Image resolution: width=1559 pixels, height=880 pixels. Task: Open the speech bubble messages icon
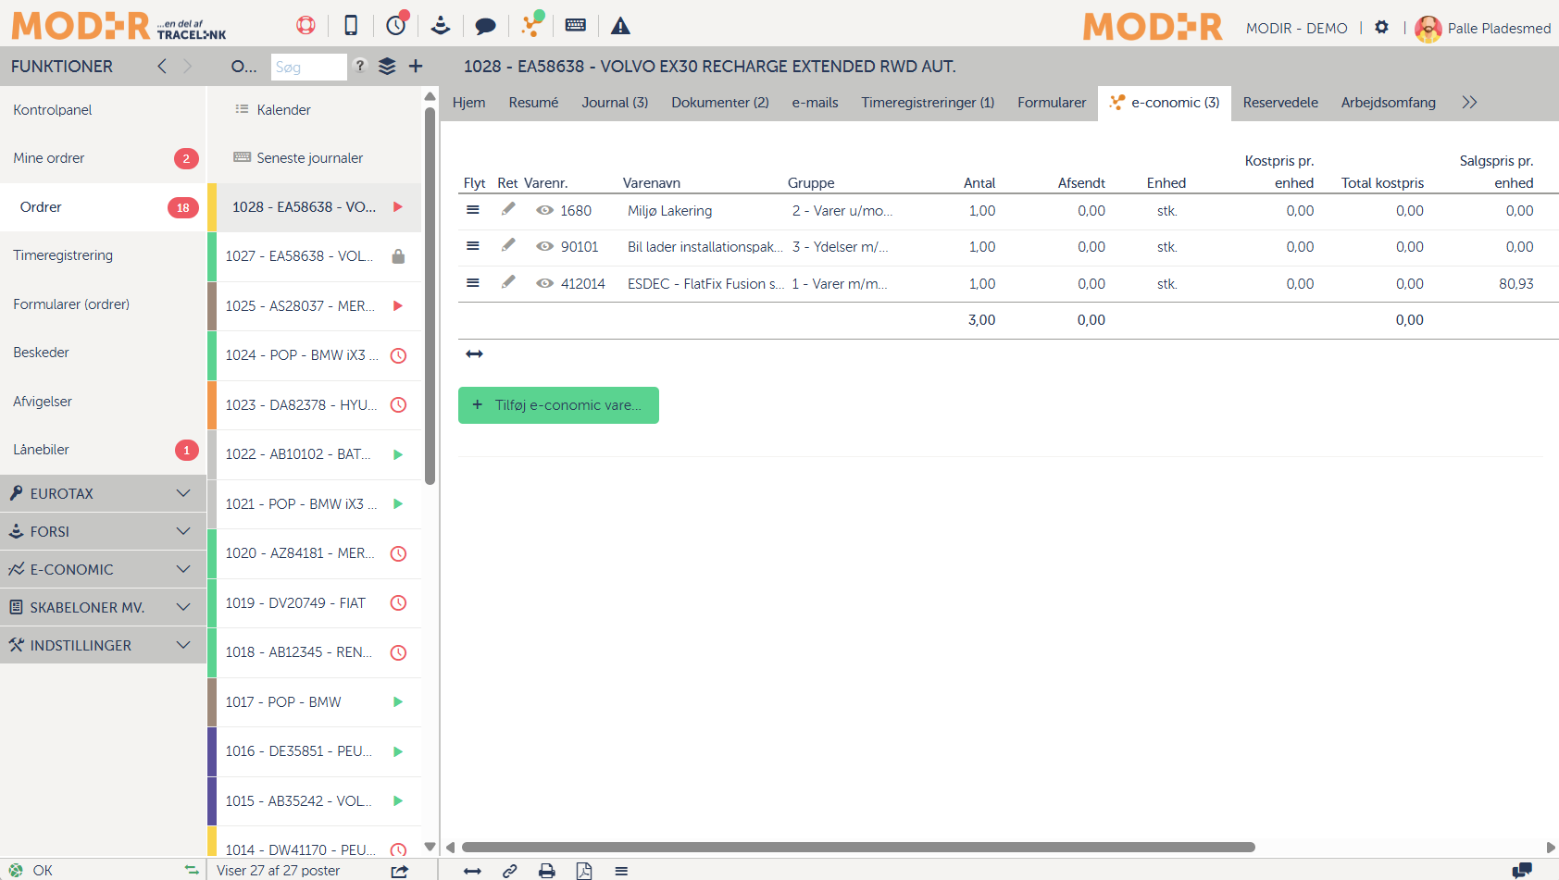pos(485,26)
